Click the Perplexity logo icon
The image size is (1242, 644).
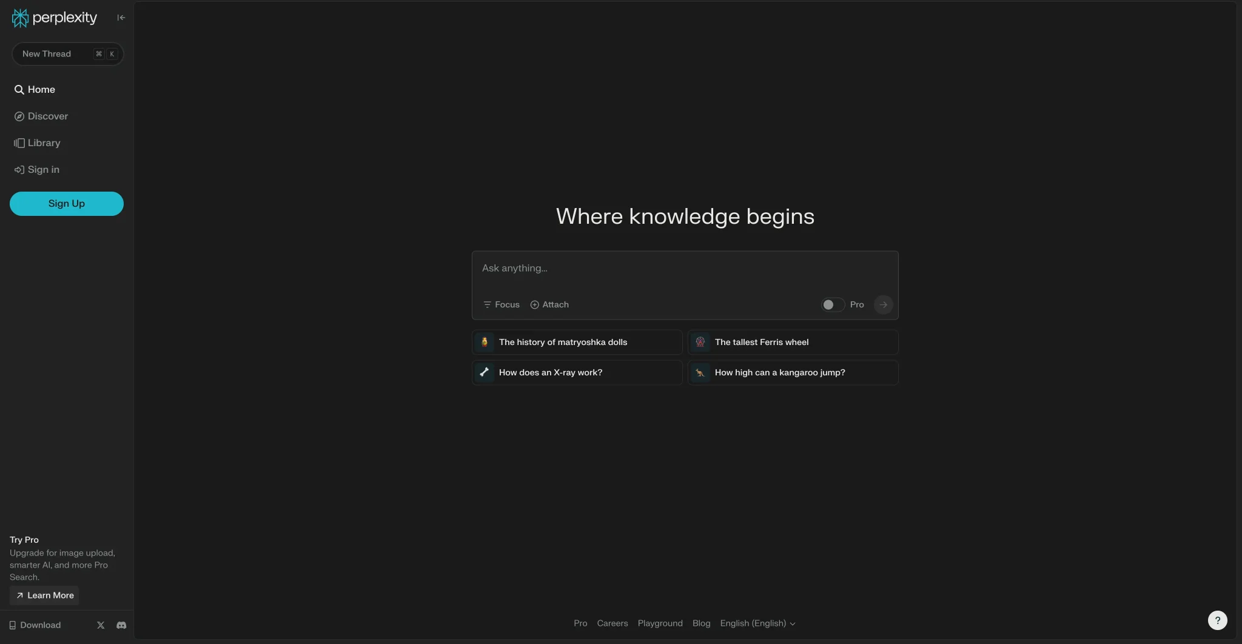tap(20, 18)
